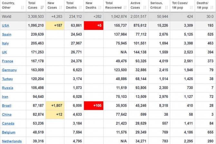Select USA new deaths +5 red cell

93,26
